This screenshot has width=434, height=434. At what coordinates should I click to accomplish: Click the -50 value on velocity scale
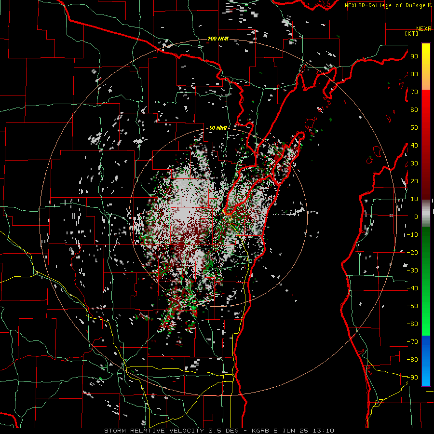[412, 306]
